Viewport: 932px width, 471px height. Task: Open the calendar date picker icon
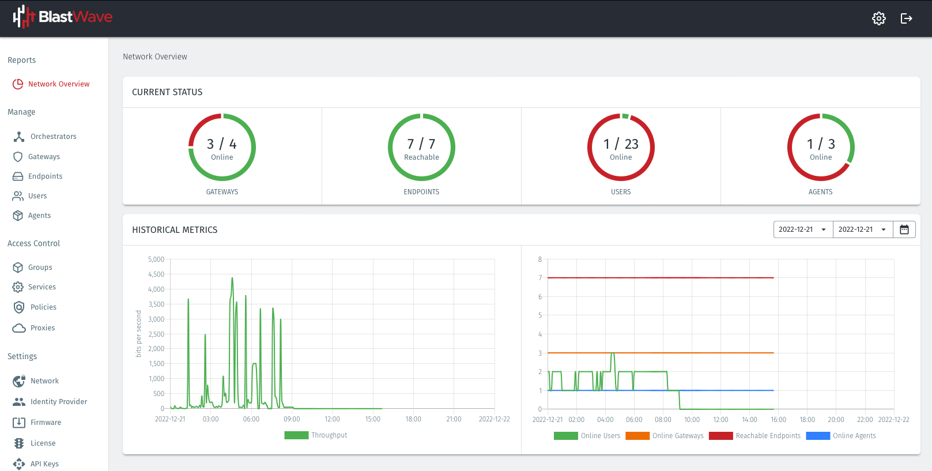[x=904, y=229]
